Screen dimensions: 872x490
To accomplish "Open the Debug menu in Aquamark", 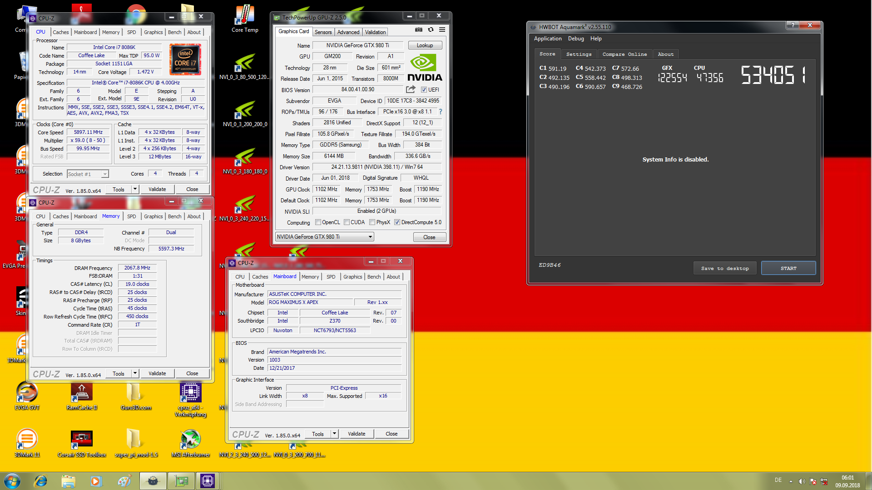I will 576,39.
